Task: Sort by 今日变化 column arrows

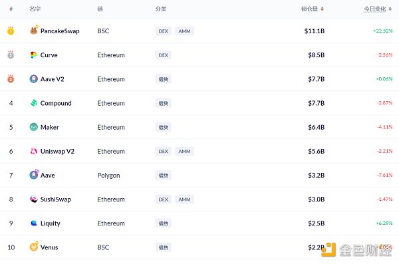Action: click(390, 9)
